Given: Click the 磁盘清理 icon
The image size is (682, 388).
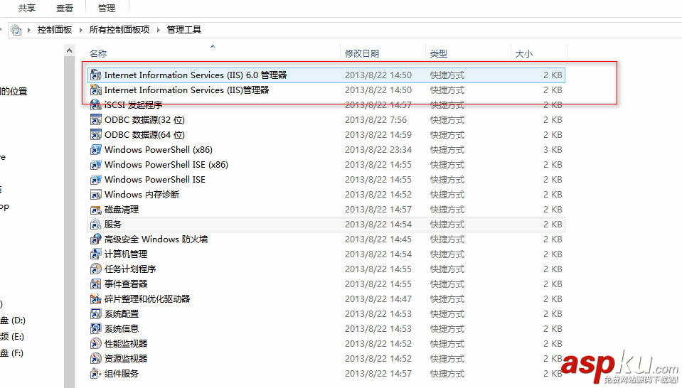Looking at the screenshot, I should (x=96, y=210).
